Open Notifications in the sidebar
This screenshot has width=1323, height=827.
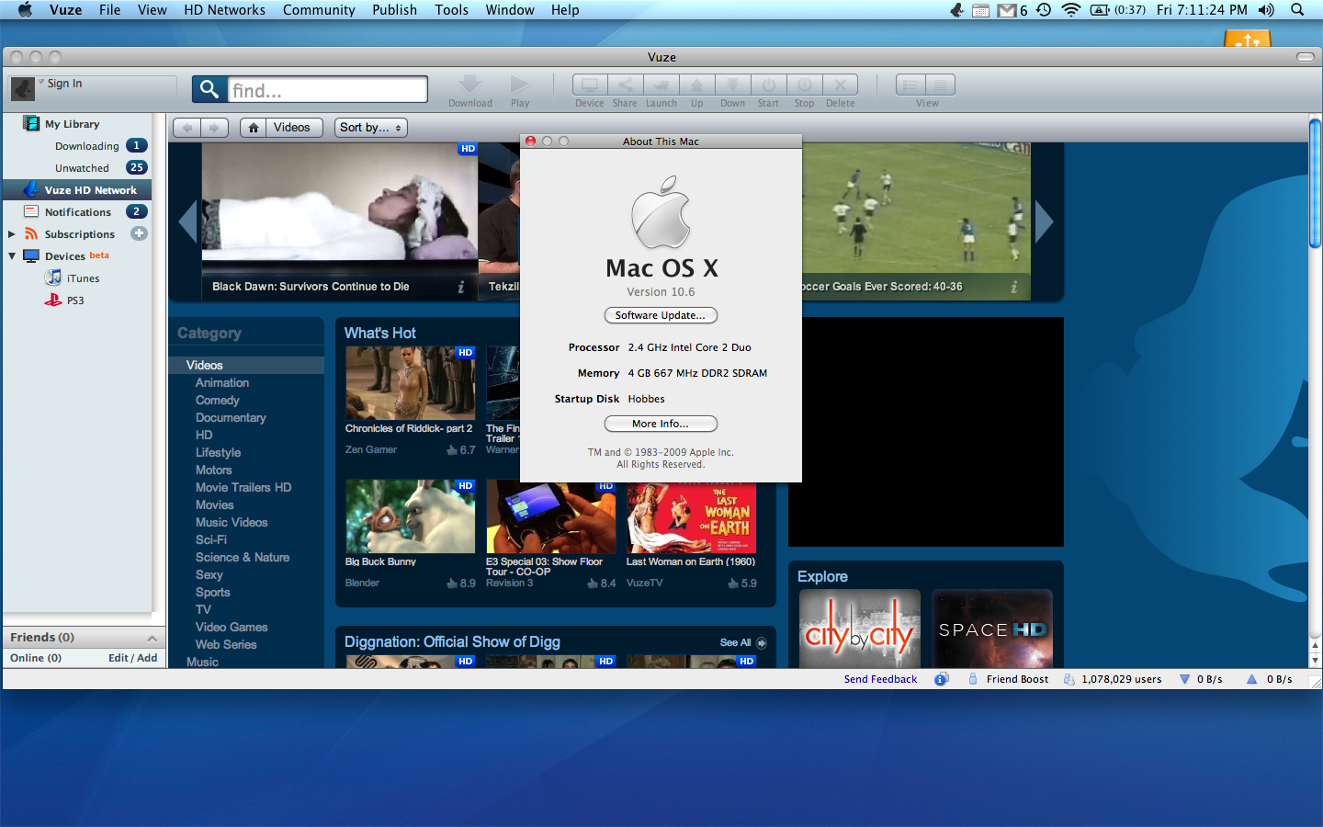(x=77, y=212)
